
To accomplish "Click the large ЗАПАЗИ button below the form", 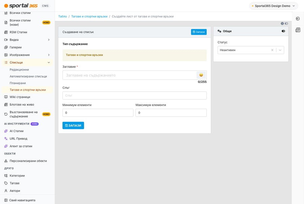I will coord(73,125).
